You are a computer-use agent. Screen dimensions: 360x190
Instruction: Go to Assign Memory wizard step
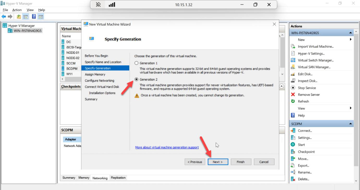pyautogui.click(x=95, y=75)
